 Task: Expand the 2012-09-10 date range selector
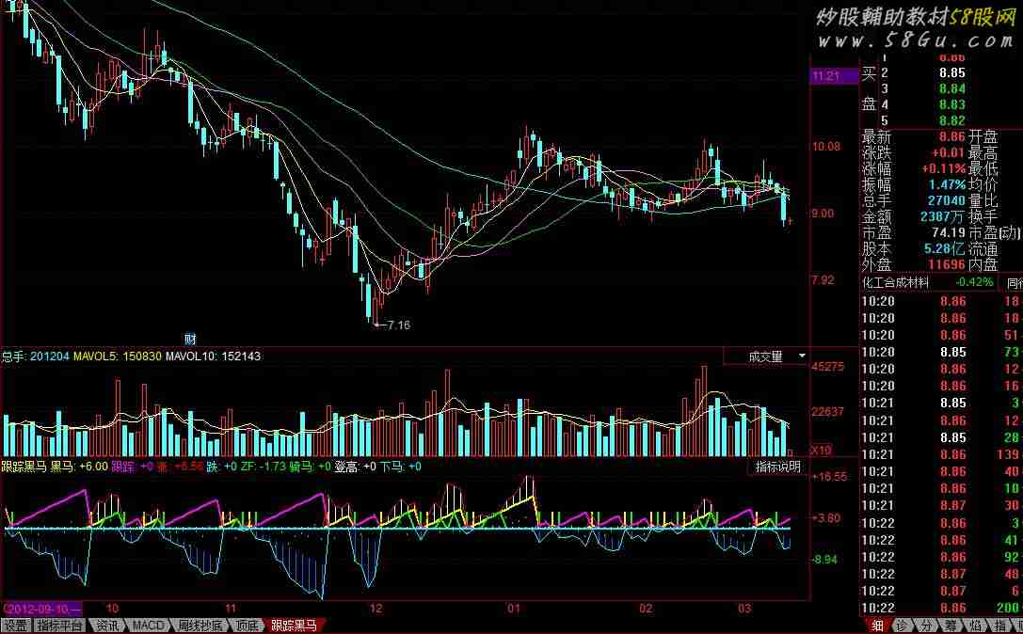click(43, 609)
